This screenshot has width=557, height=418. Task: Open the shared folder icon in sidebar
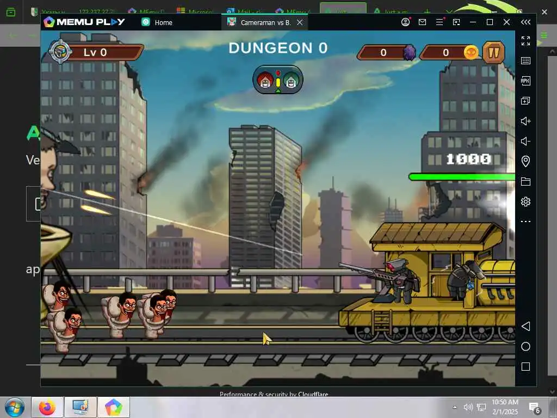pyautogui.click(x=525, y=182)
